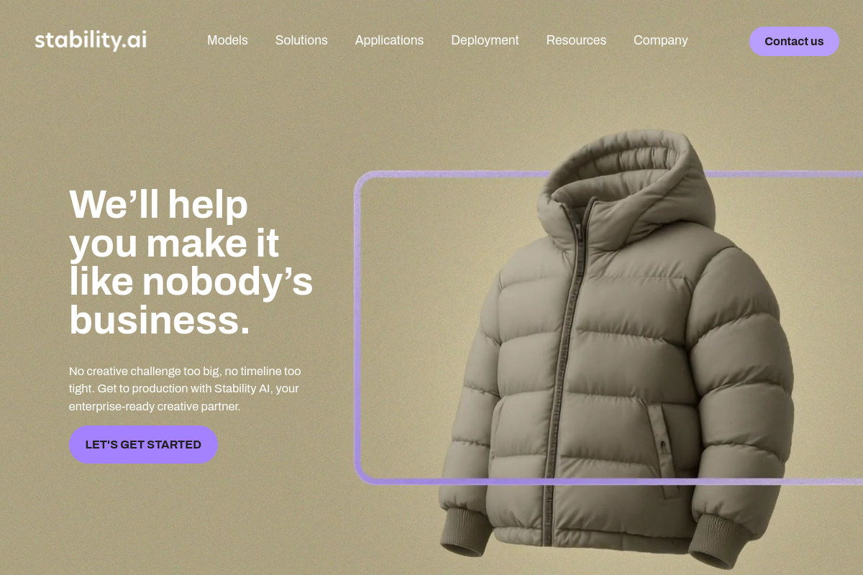Open the Applications menu
863x575 pixels.
[389, 40]
